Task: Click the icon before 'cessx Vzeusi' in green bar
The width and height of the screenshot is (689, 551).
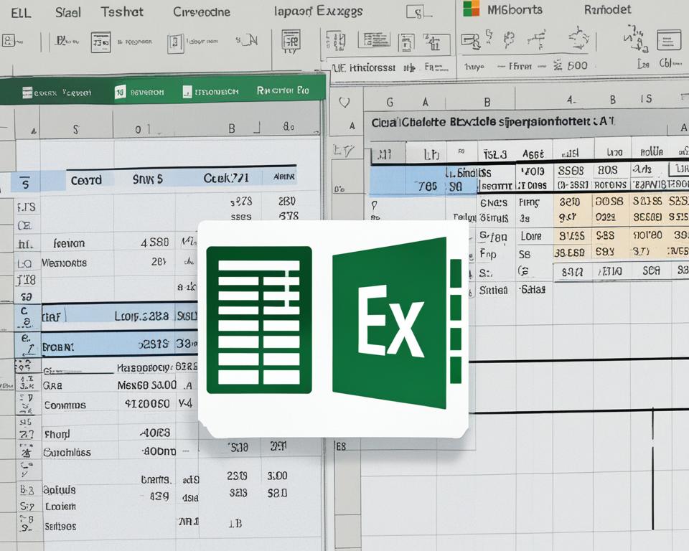Action: (x=27, y=93)
